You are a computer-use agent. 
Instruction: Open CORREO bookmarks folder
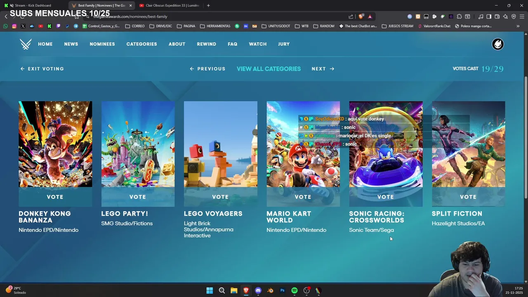tap(135, 26)
